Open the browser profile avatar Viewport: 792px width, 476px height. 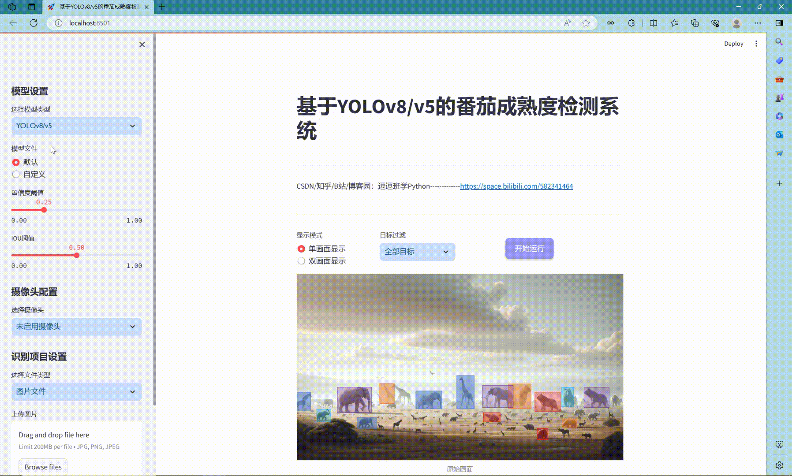(736, 23)
